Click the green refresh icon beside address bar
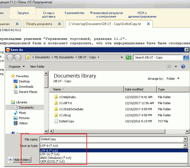The image size is (190, 168). point(128,57)
